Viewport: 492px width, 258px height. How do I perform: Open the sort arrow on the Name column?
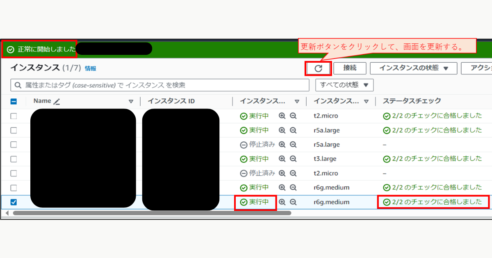point(131,101)
